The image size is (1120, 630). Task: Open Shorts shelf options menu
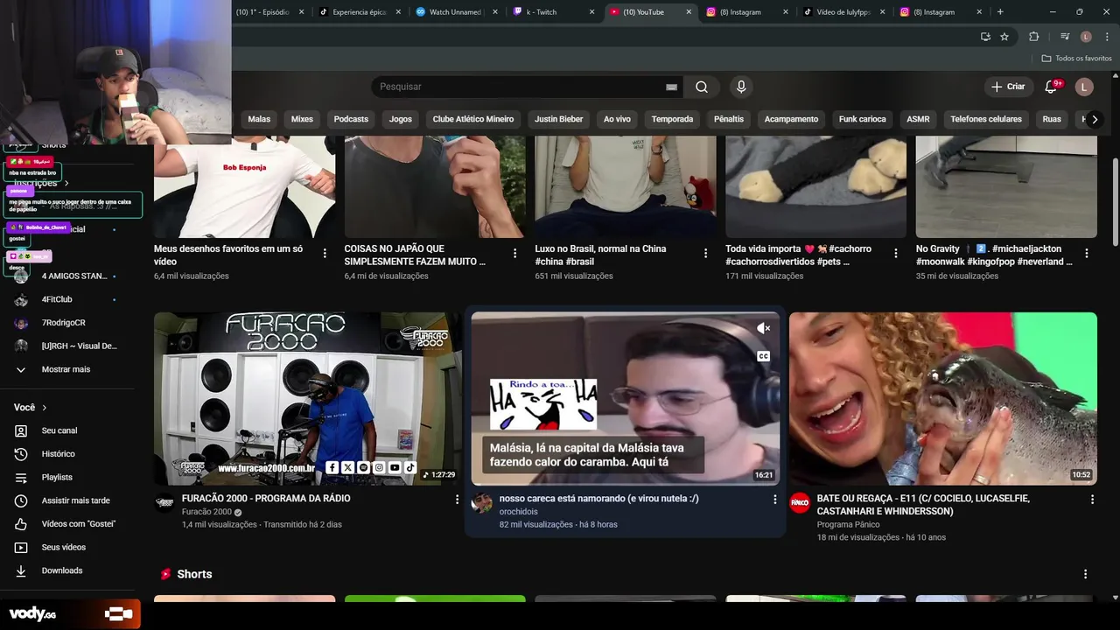tap(1085, 574)
